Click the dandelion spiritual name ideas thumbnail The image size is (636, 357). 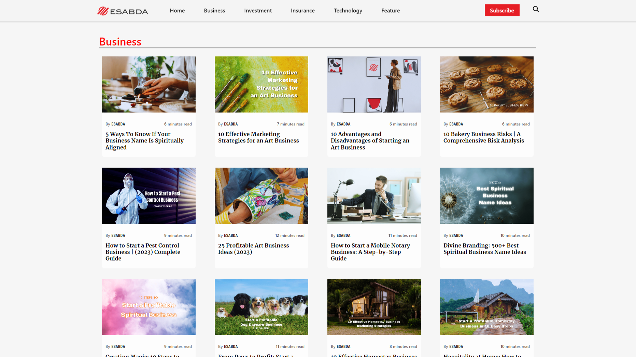pyautogui.click(x=486, y=196)
